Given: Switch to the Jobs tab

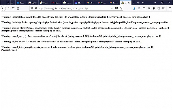Looking at the screenshot, I should 21,3.
